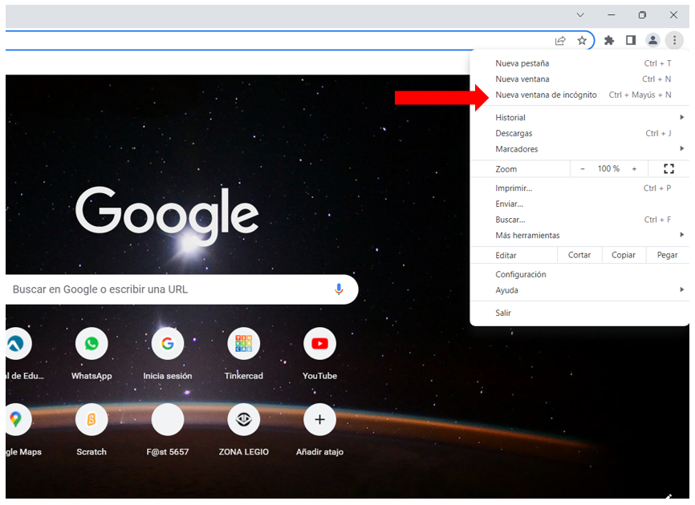
Task: Open the Extensions puzzle icon
Action: (x=609, y=40)
